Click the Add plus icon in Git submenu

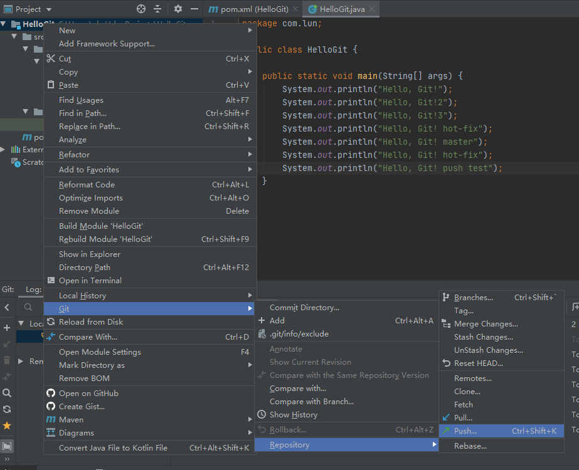click(262, 320)
